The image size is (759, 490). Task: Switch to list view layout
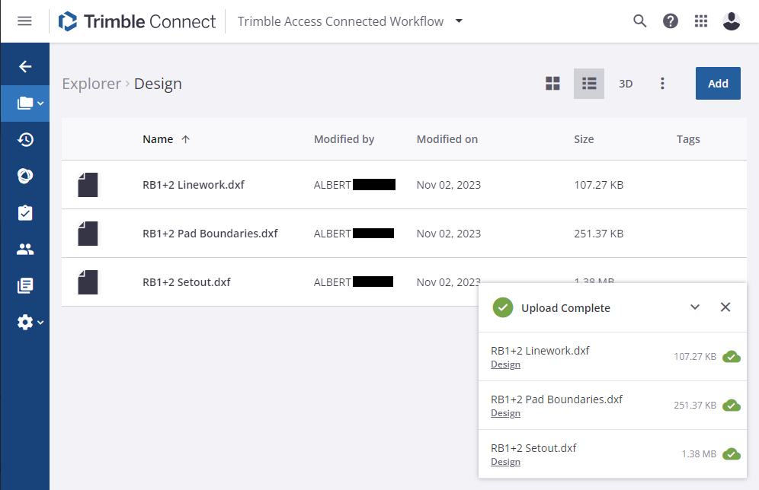coord(588,83)
